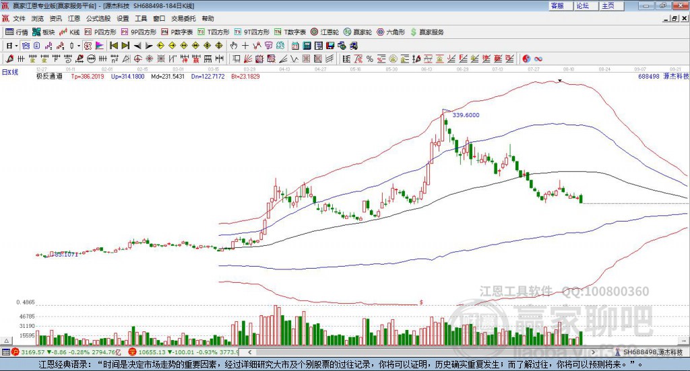Click the black right arrow icon
Screen dimensions: 690x371
(x=149, y=45)
